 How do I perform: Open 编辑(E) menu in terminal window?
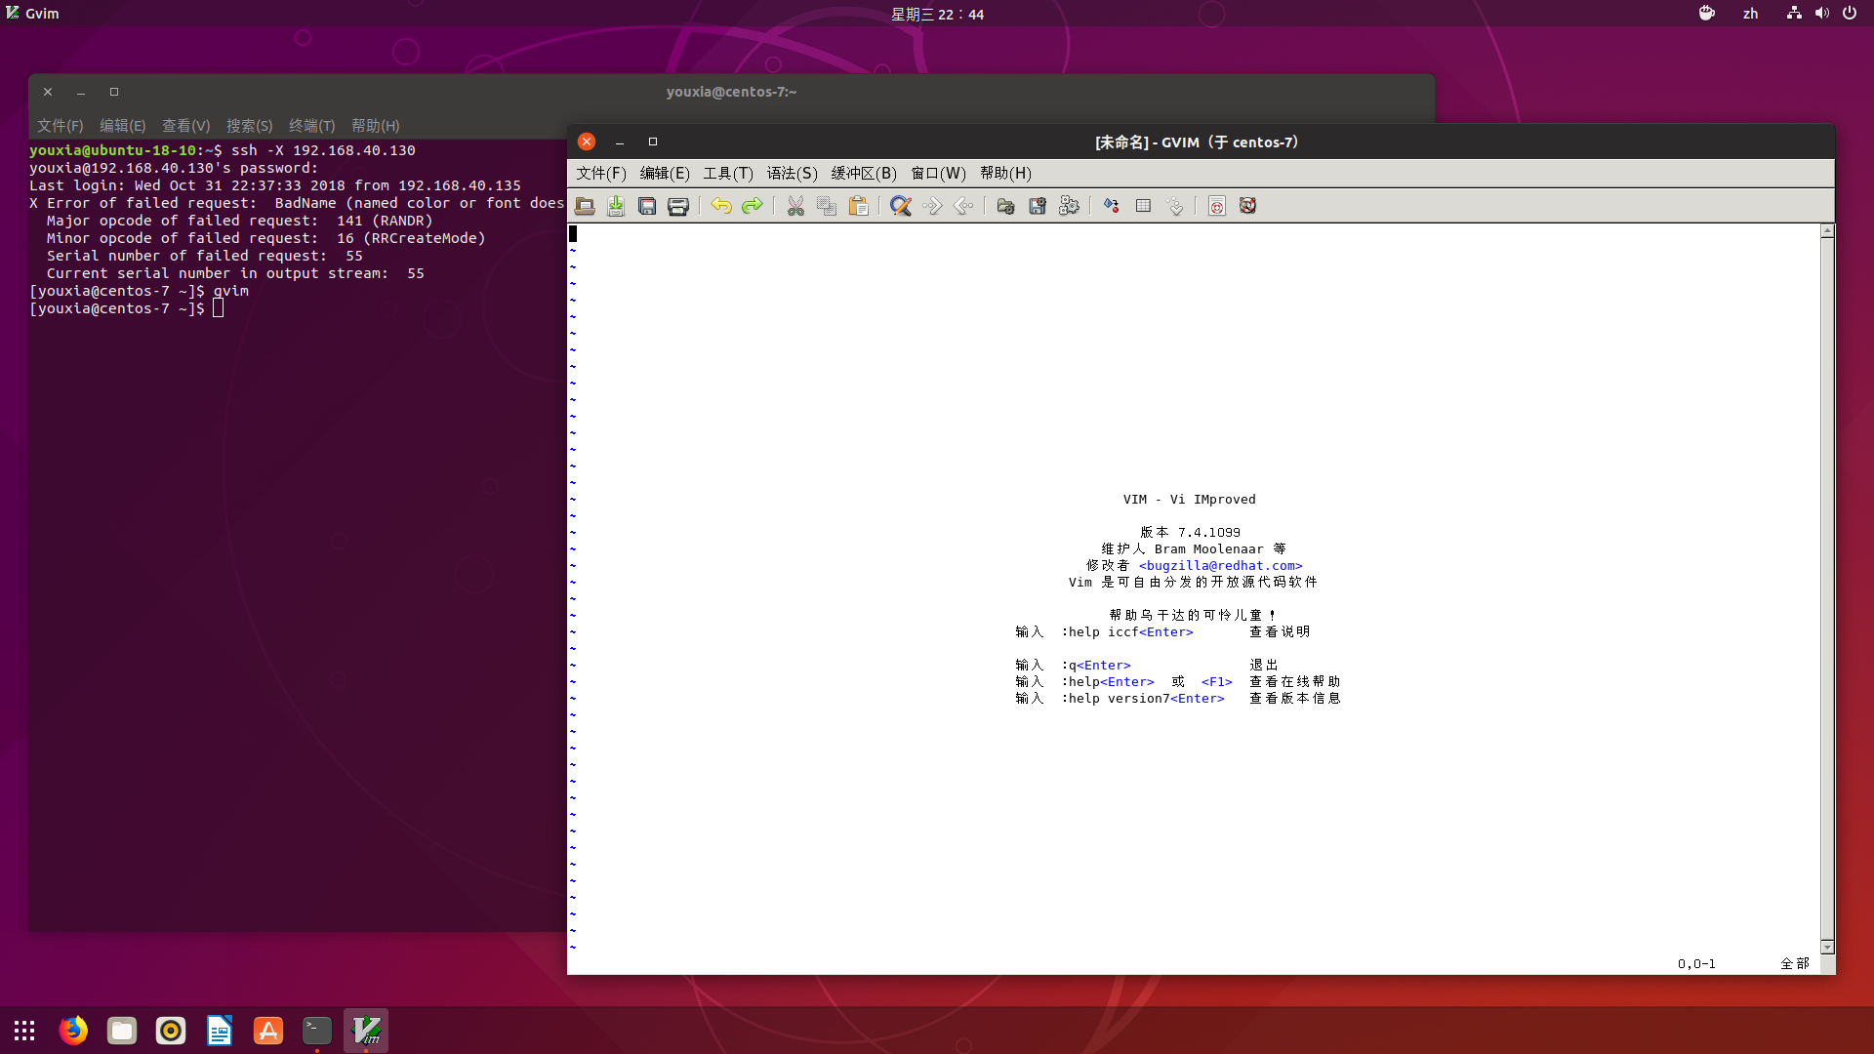pos(123,126)
